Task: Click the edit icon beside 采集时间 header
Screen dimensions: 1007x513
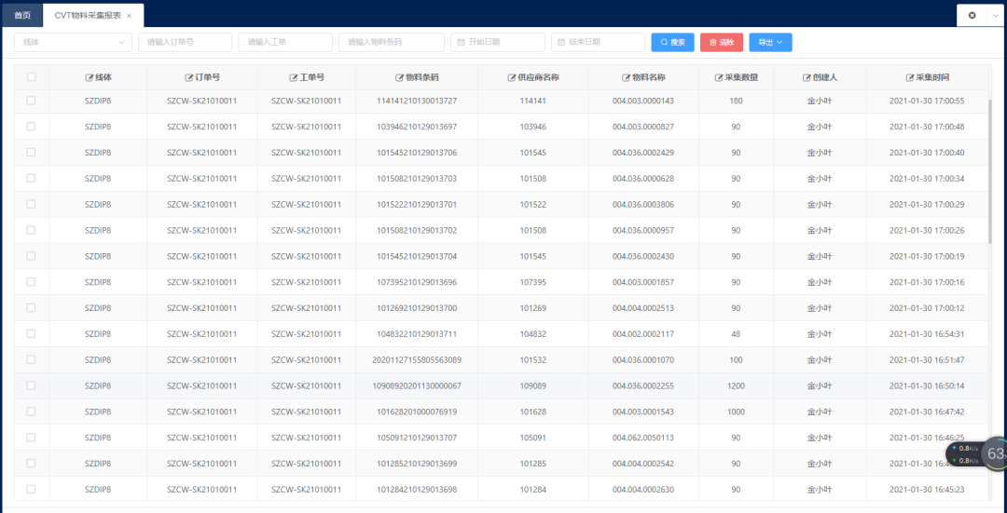Action: point(909,77)
